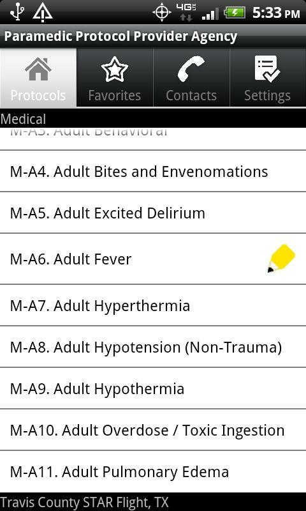Open Contacts via the phone icon
Viewport: 306px width, 511px height.
pos(191,69)
